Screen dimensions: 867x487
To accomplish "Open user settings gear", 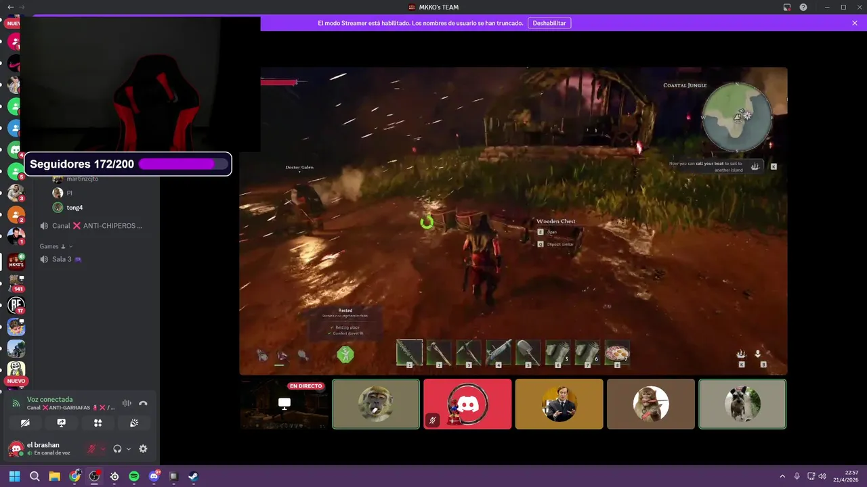I will point(143,448).
